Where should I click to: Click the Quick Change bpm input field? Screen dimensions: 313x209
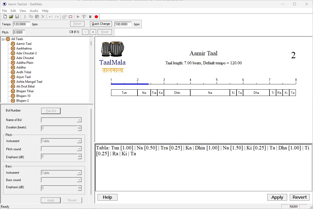[x=123, y=24]
